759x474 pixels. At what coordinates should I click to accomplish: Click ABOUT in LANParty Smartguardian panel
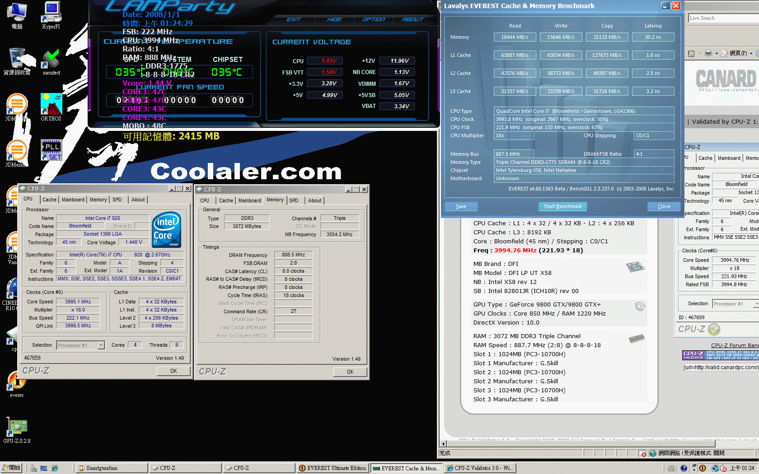[413, 19]
